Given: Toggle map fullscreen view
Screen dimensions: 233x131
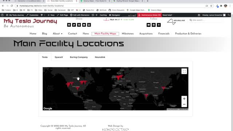Looking at the screenshot, I should pos(184,71).
